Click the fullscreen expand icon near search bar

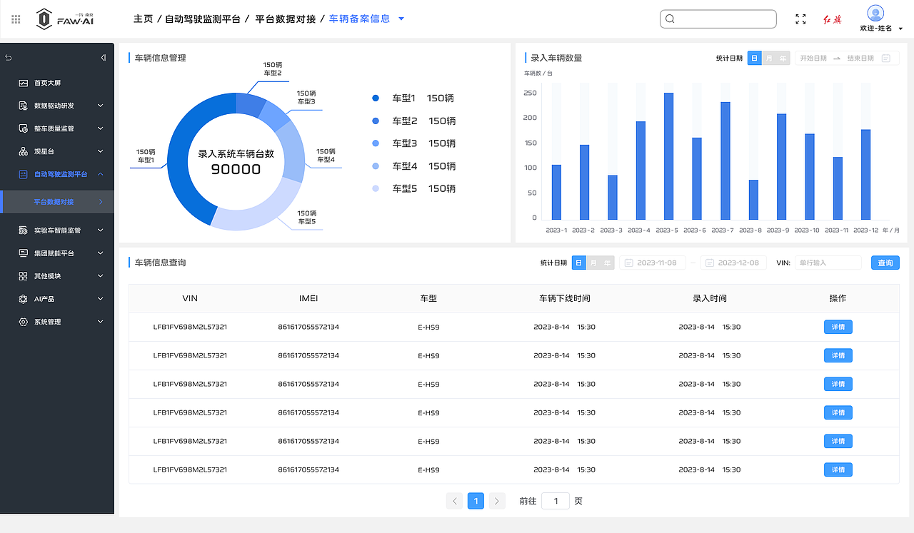[x=800, y=19]
